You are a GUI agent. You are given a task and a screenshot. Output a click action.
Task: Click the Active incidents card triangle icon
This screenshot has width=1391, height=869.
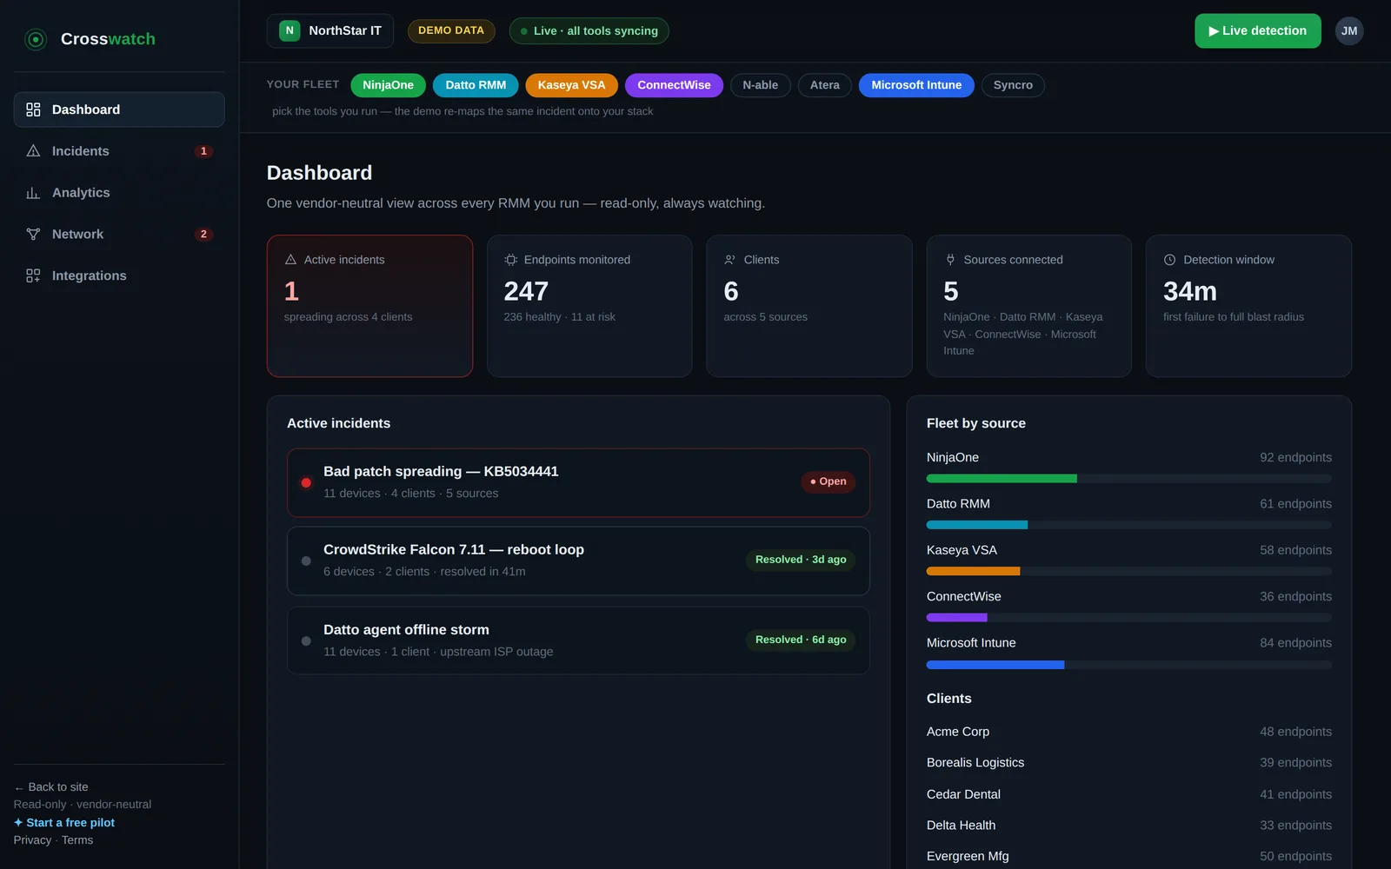pos(291,260)
